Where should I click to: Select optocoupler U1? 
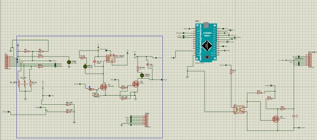pos(239,109)
